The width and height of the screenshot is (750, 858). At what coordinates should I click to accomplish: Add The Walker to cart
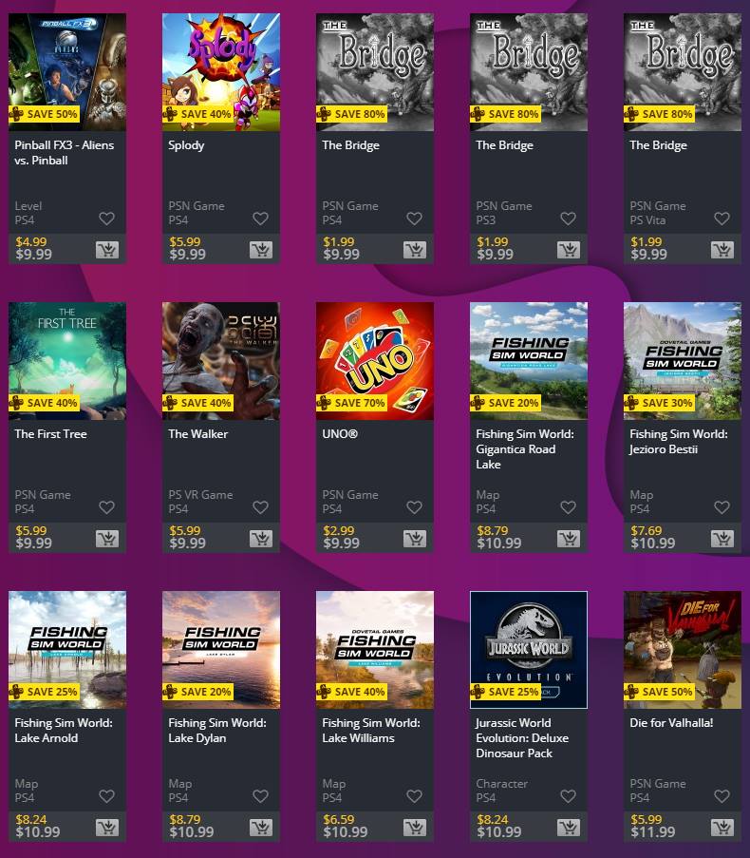click(x=261, y=539)
